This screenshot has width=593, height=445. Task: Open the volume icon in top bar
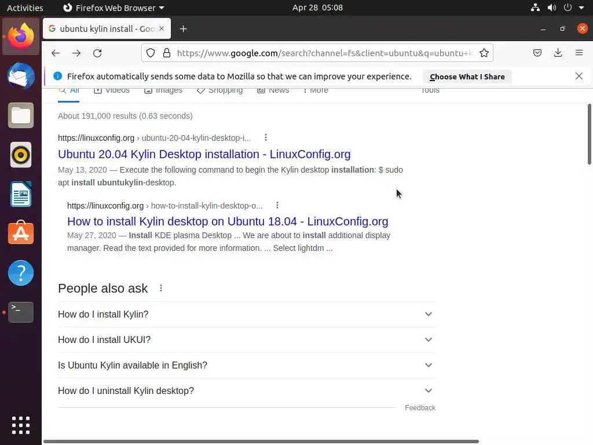(552, 8)
